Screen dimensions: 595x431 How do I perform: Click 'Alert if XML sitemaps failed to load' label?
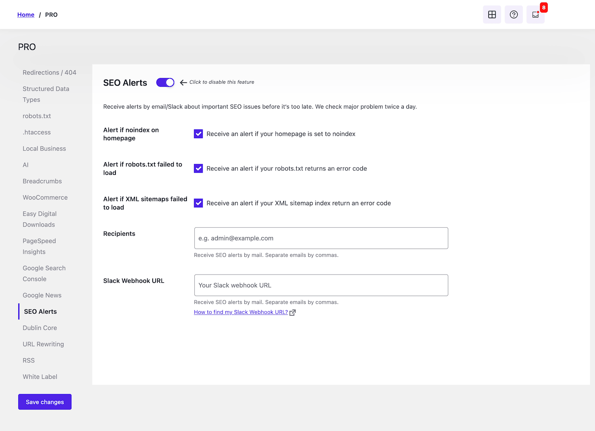tap(145, 203)
